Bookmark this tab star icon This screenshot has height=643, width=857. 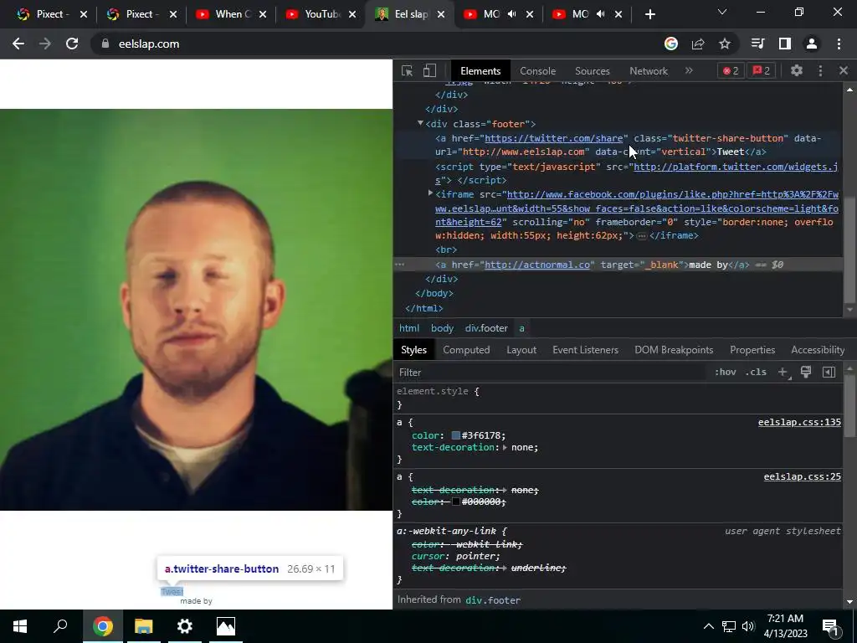[724, 44]
